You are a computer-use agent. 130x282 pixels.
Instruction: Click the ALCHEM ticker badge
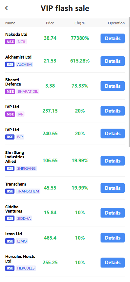pos(24,64)
